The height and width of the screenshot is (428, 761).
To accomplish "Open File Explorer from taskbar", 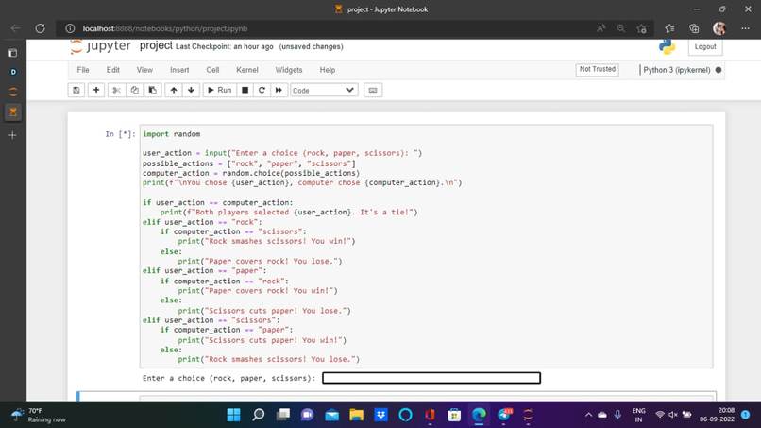I will pos(356,415).
